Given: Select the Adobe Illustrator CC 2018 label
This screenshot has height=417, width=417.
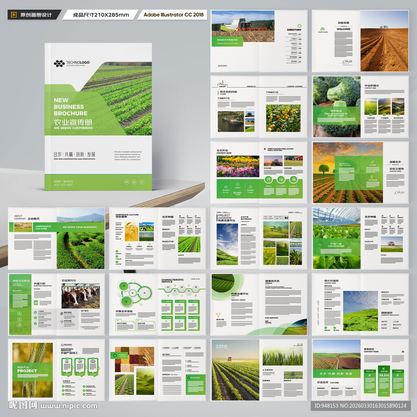Looking at the screenshot, I should coord(173,15).
